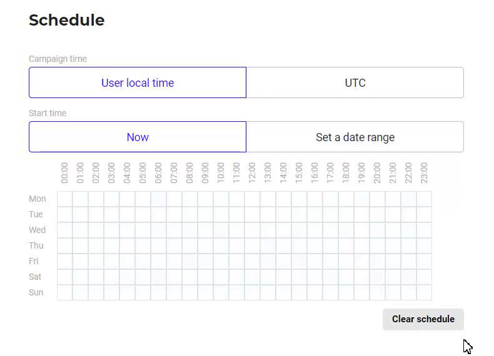Select Set a date range option

pos(355,137)
